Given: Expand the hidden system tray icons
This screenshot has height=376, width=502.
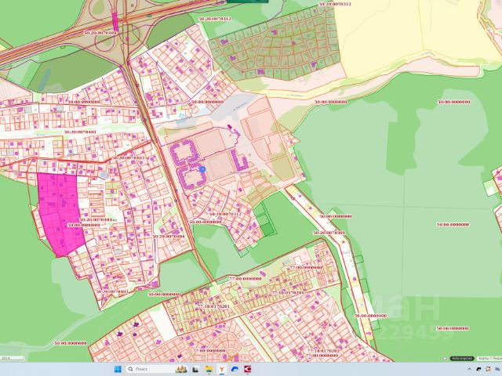Looking at the screenshot, I should point(470,369).
